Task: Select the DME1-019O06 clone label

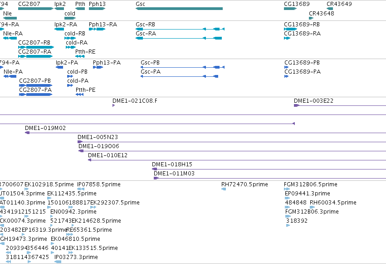Action: click(99, 146)
